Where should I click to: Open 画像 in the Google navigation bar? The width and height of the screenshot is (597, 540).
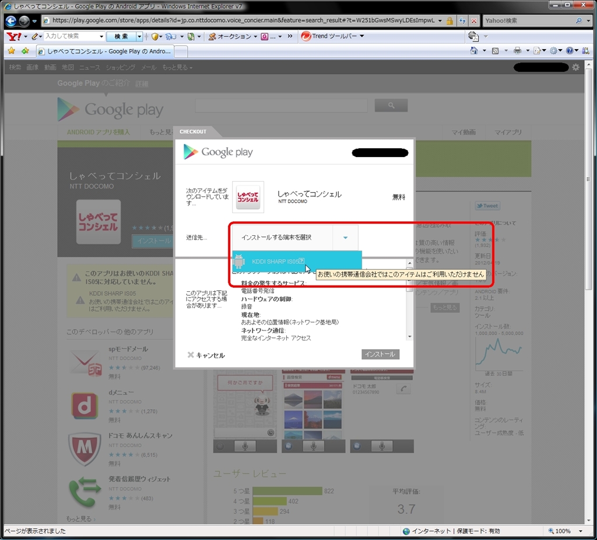click(x=33, y=67)
